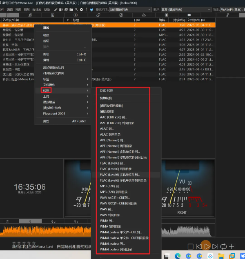
Task: Open preferences via the gear icon
Action: coord(81,10)
